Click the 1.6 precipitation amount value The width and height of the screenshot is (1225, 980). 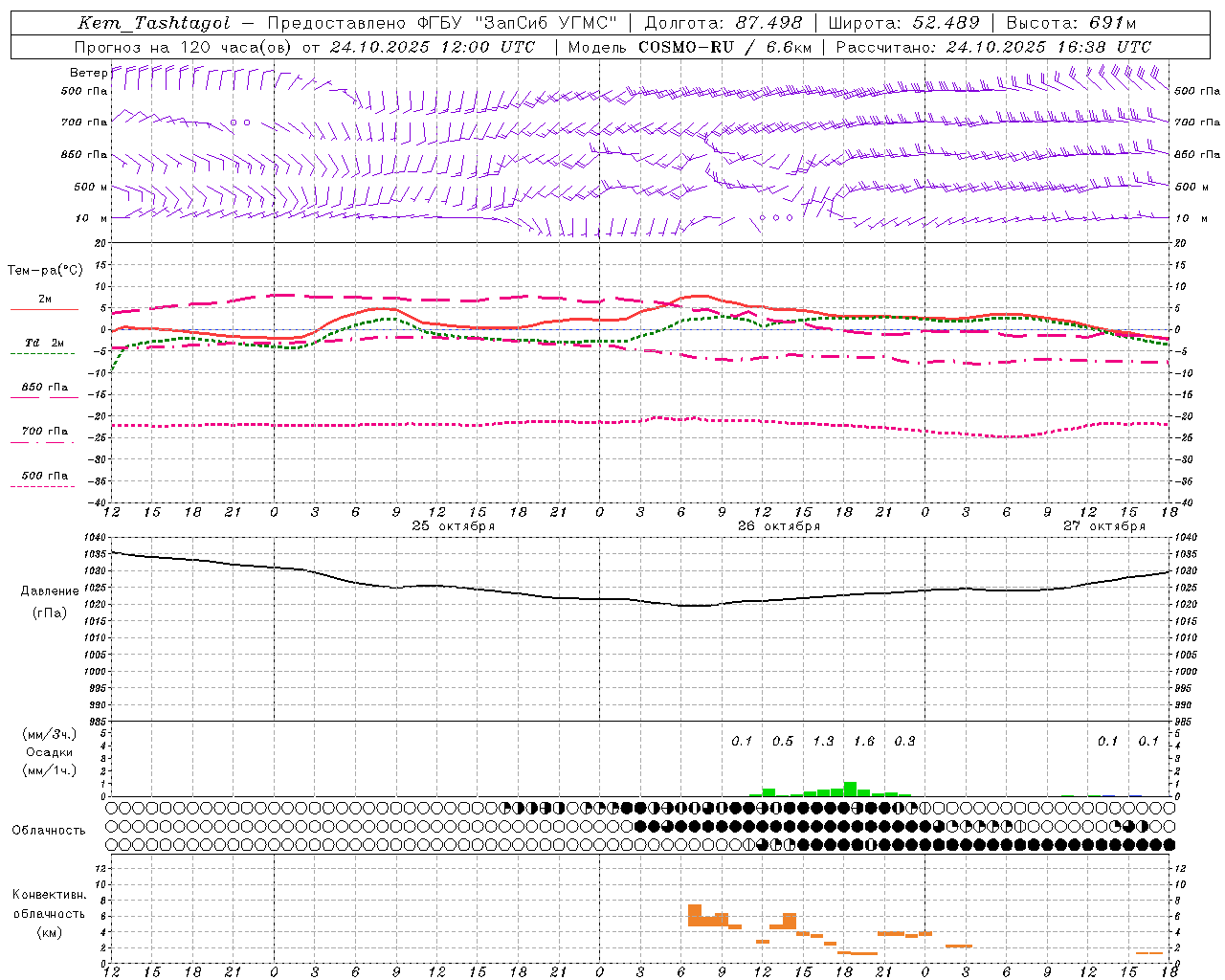click(864, 742)
